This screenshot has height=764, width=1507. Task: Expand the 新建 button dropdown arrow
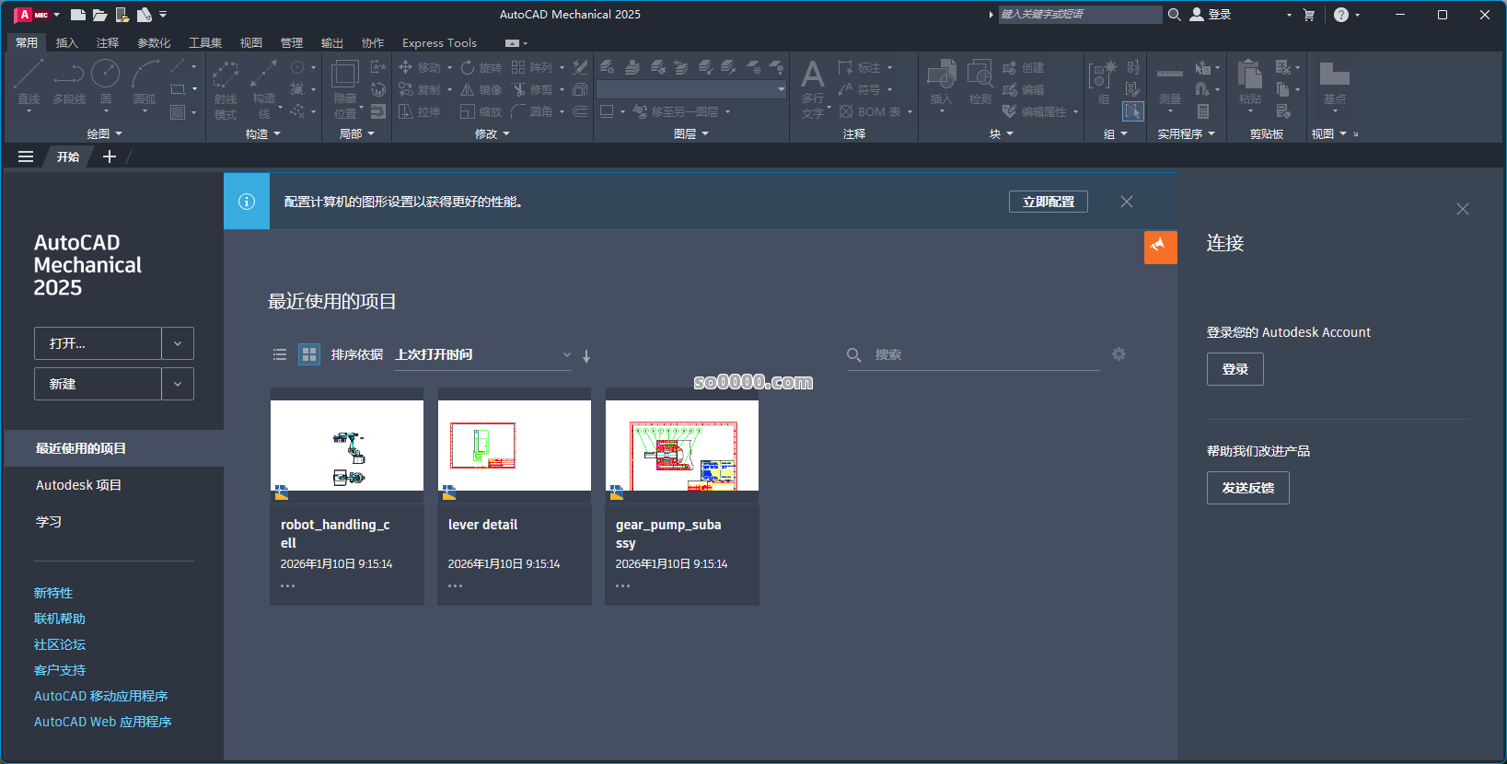pos(178,384)
